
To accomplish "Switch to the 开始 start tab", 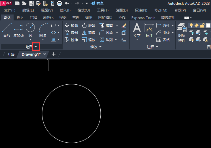I will (x=11, y=54).
